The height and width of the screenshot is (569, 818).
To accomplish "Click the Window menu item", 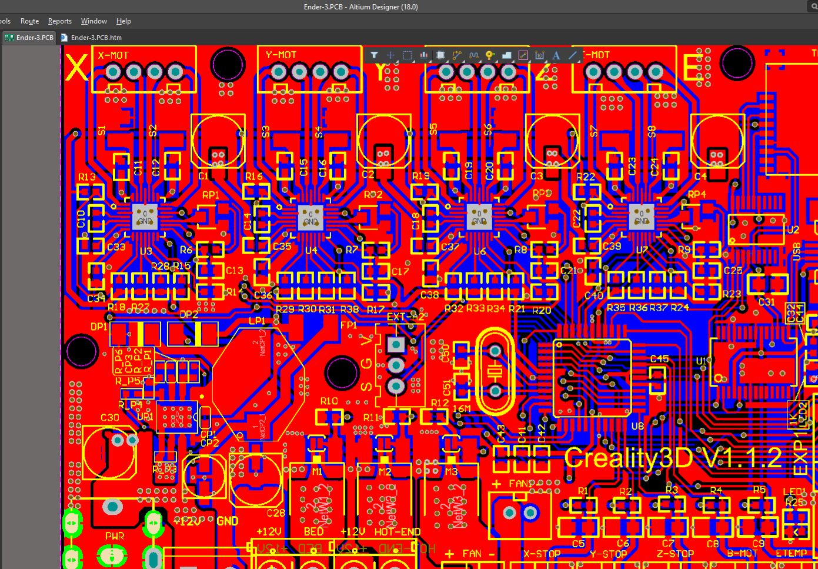I will click(94, 21).
